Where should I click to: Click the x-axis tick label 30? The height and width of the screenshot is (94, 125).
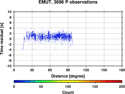(32, 70)
